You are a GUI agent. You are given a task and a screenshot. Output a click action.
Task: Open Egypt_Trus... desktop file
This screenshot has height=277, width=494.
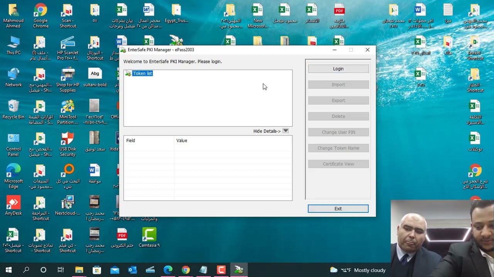point(176,13)
